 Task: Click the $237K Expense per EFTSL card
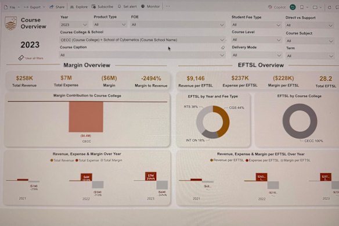click(240, 81)
